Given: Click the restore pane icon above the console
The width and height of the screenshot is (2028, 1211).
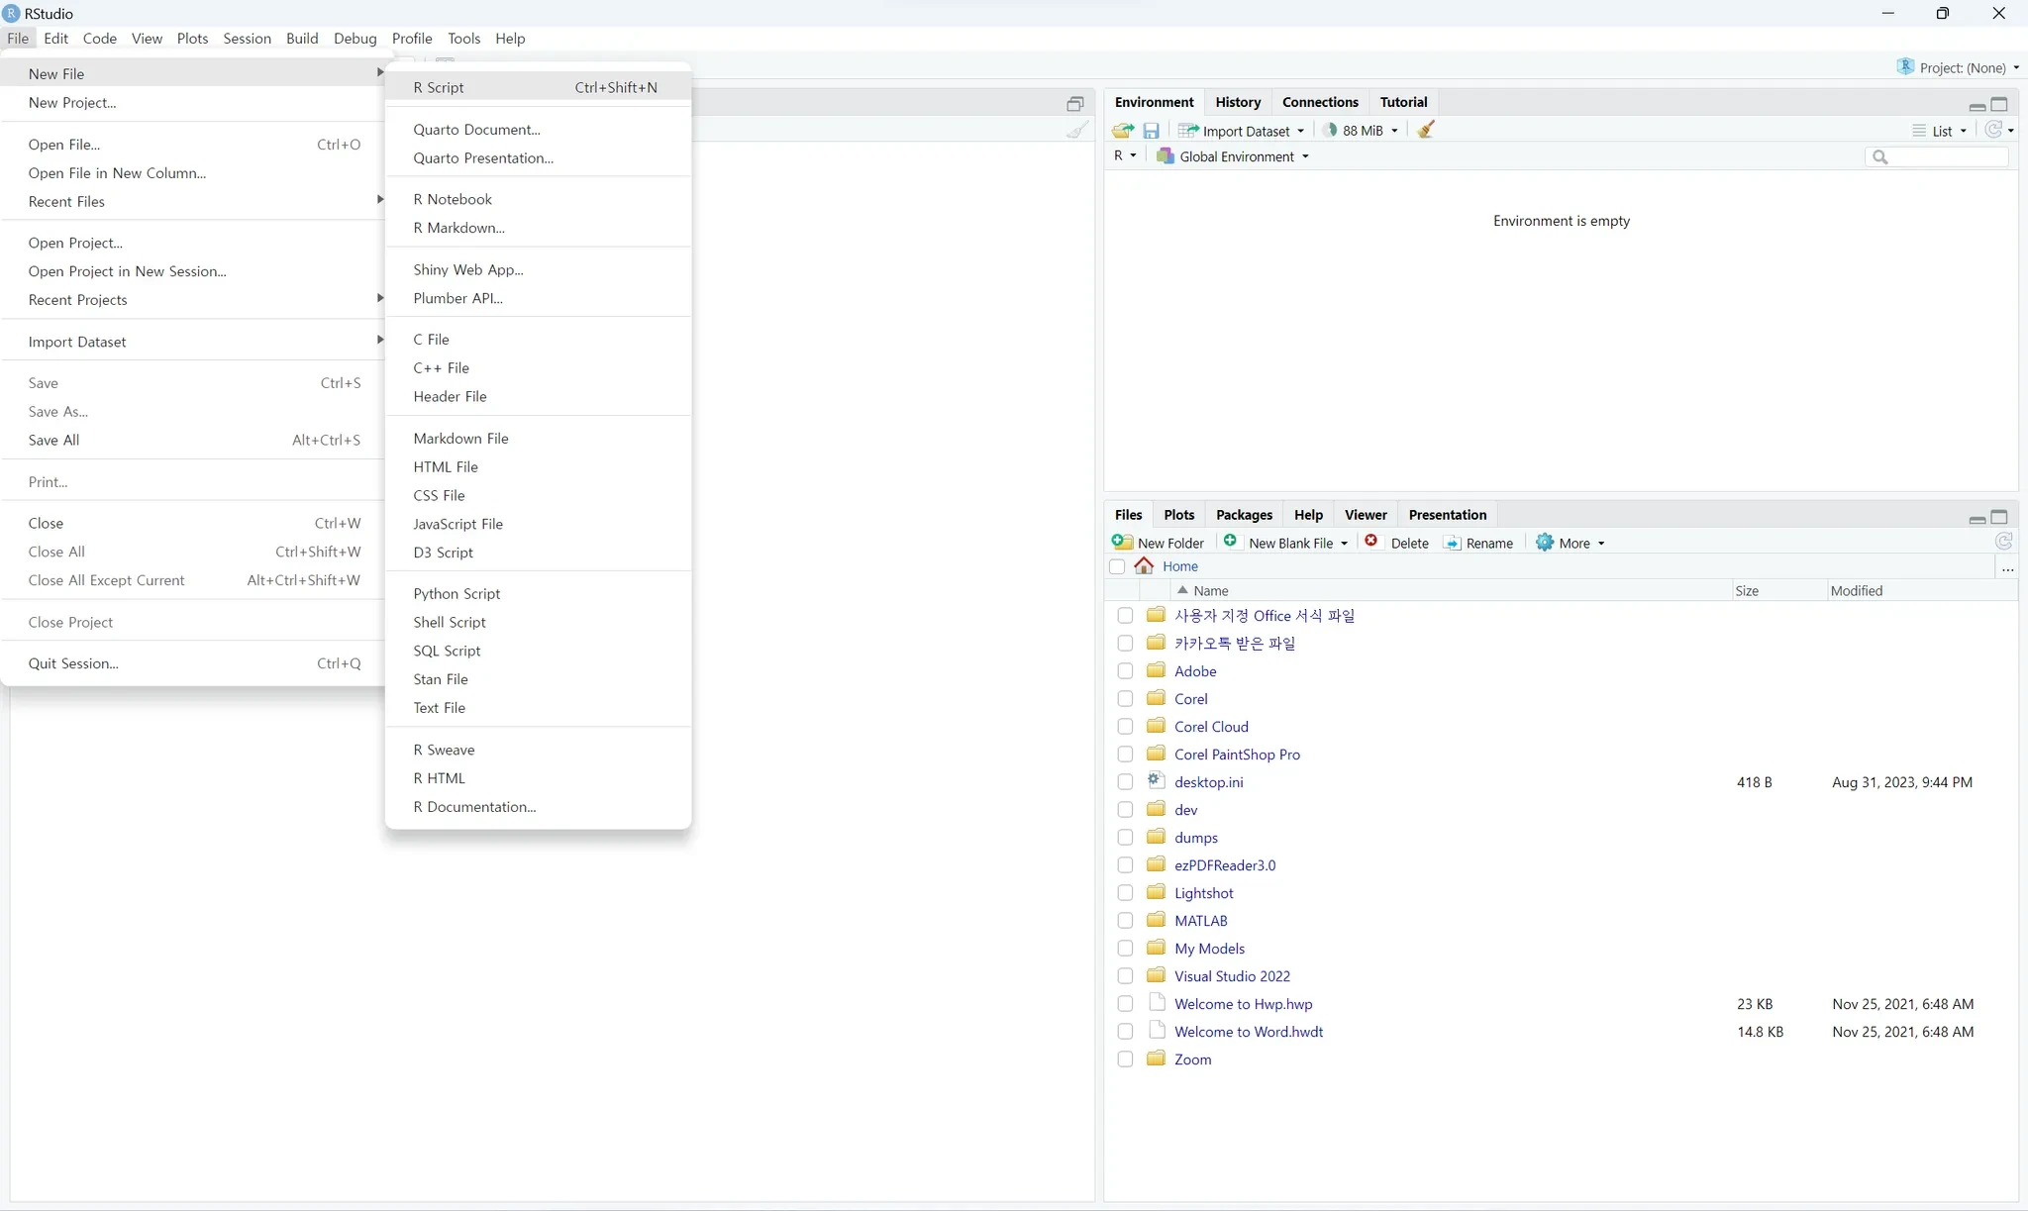Looking at the screenshot, I should pos(1075,103).
